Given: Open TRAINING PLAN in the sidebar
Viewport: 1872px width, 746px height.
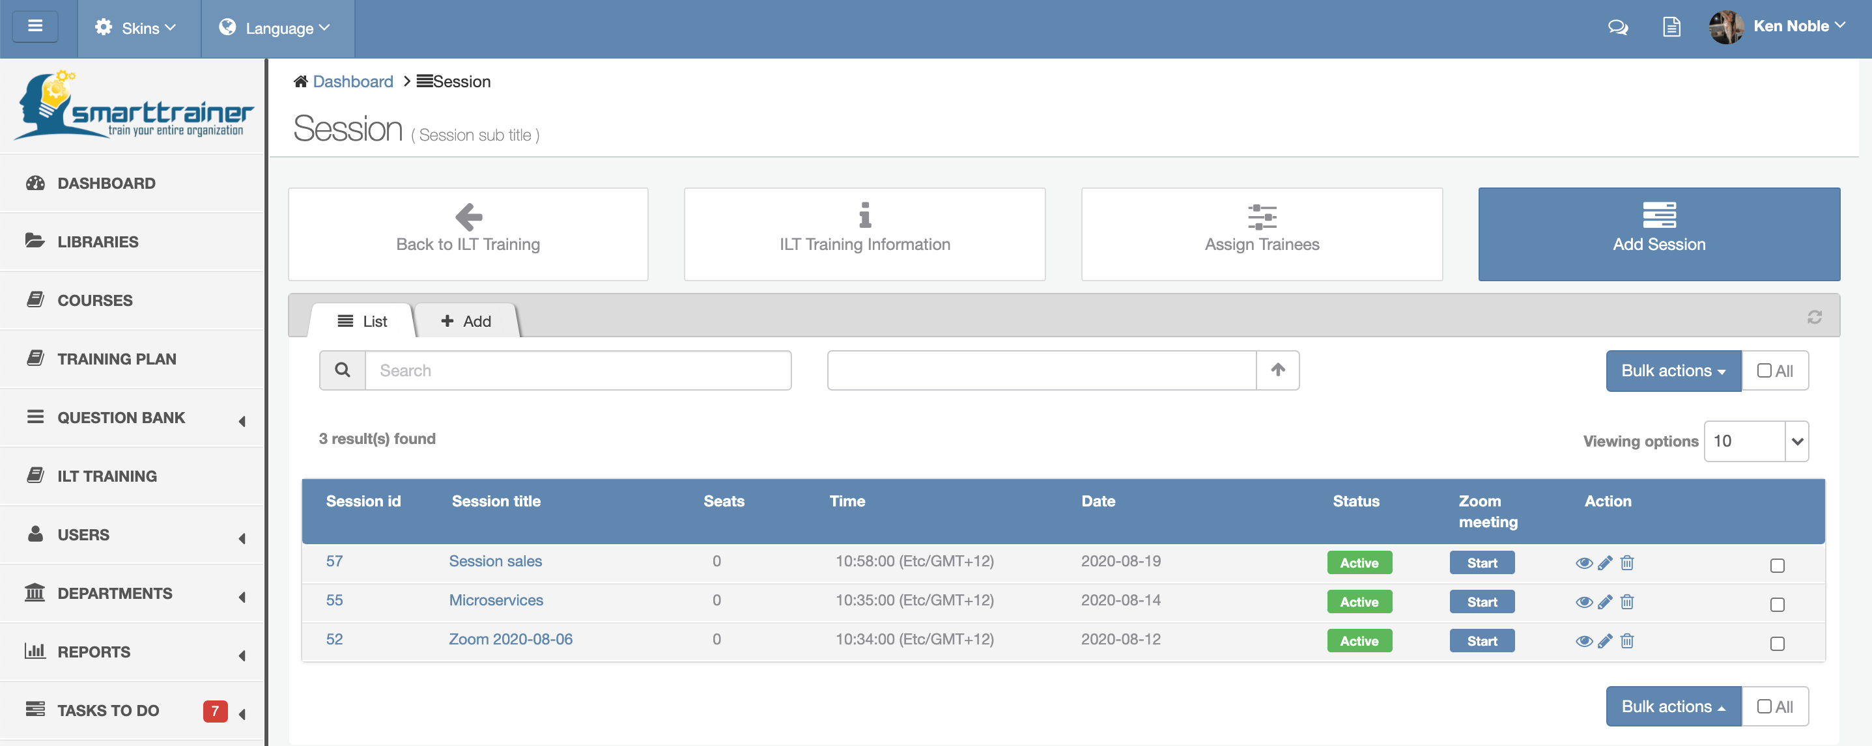Looking at the screenshot, I should pyautogui.click(x=132, y=359).
